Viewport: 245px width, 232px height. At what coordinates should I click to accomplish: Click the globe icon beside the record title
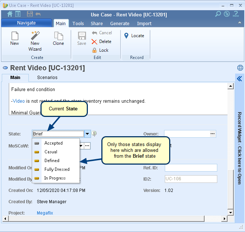[x=240, y=68]
